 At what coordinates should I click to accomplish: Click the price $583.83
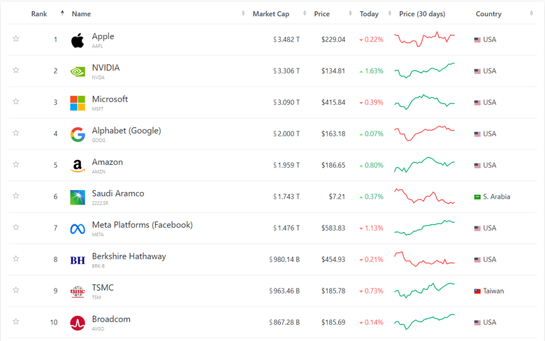pos(333,228)
